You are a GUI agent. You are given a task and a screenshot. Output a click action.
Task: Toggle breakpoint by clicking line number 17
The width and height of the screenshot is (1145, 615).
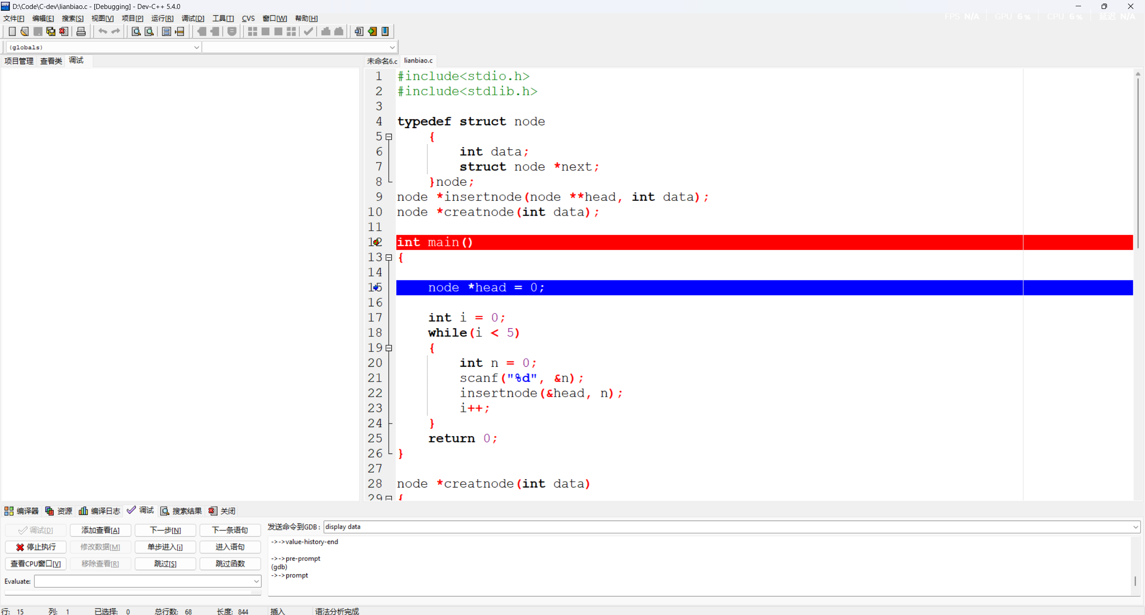click(x=375, y=318)
